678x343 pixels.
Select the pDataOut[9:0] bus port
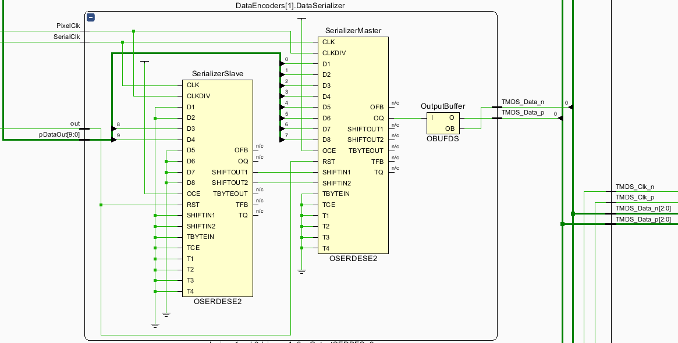(59, 134)
